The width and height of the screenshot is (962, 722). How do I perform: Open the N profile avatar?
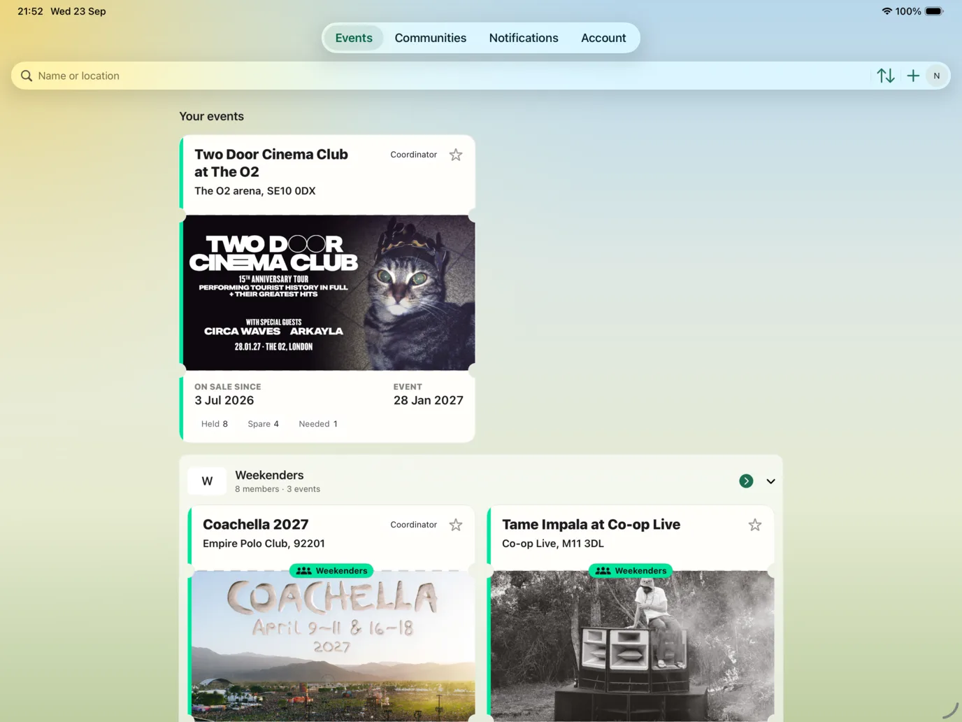coord(937,76)
